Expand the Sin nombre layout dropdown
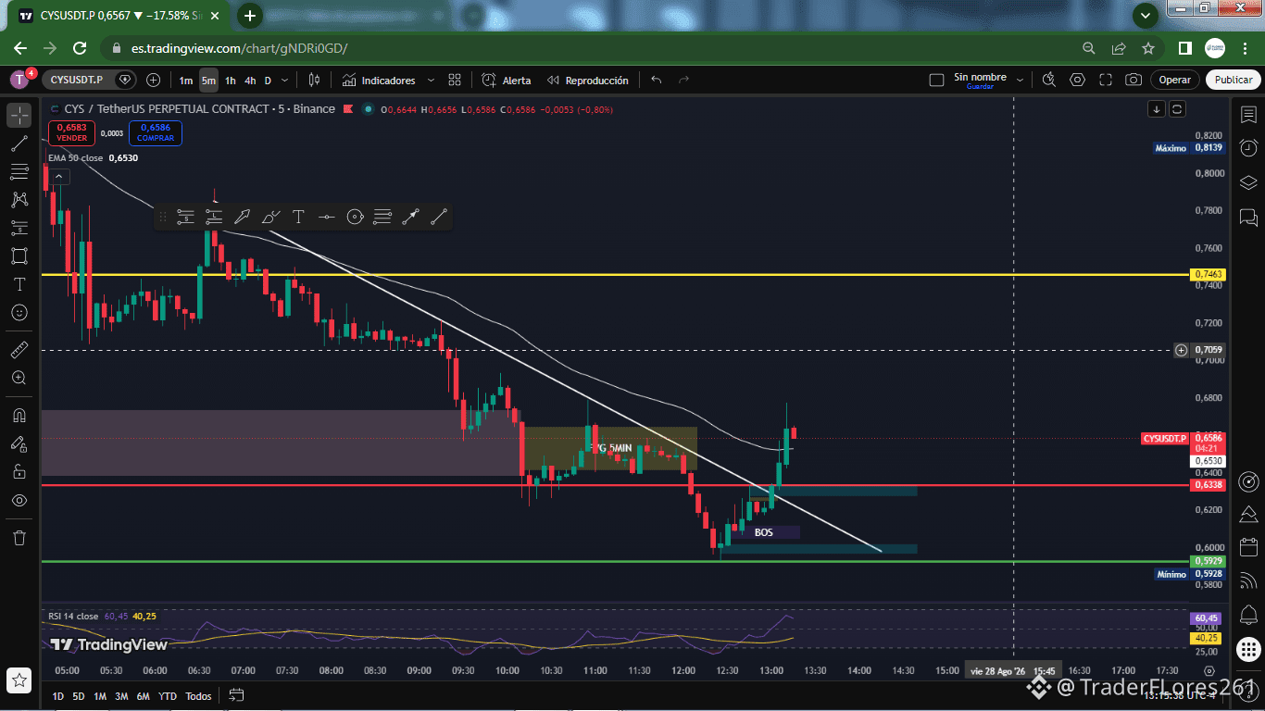 tap(1020, 81)
